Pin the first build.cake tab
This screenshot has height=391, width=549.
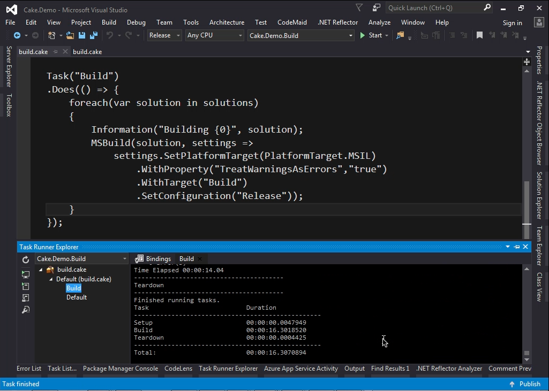click(55, 52)
